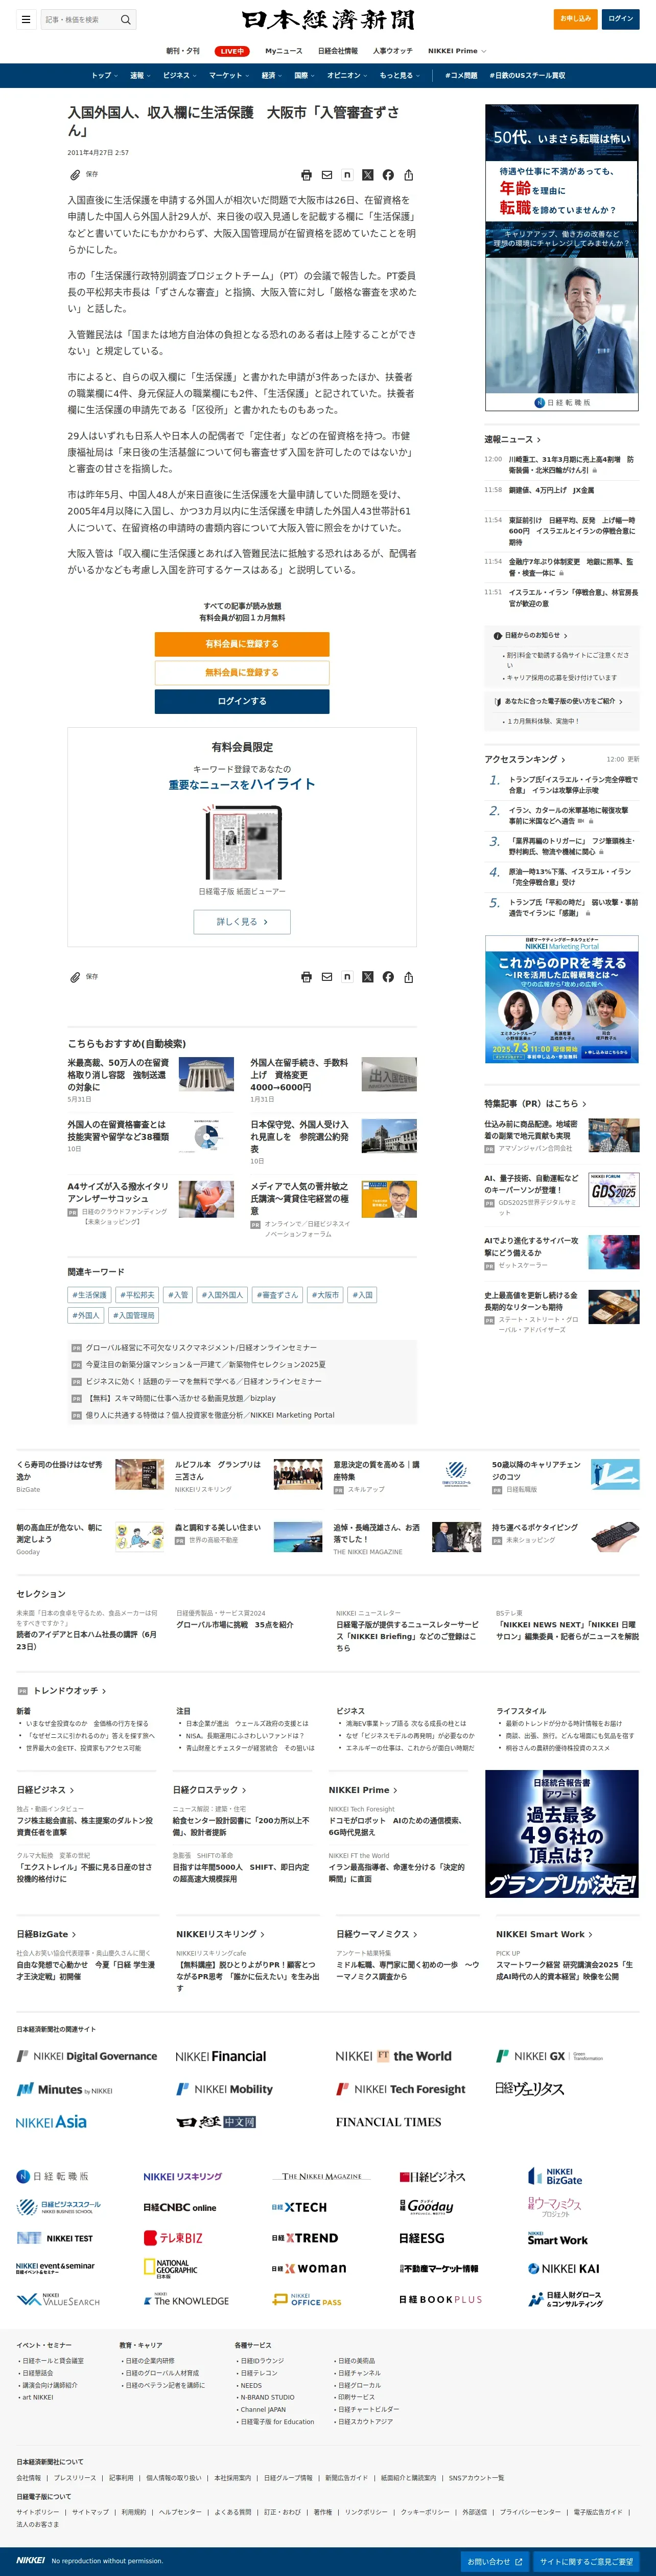Viewport: 656px width, 2576px height.
Task: Expand the 経済 navigation dropdown
Action: pos(272,75)
